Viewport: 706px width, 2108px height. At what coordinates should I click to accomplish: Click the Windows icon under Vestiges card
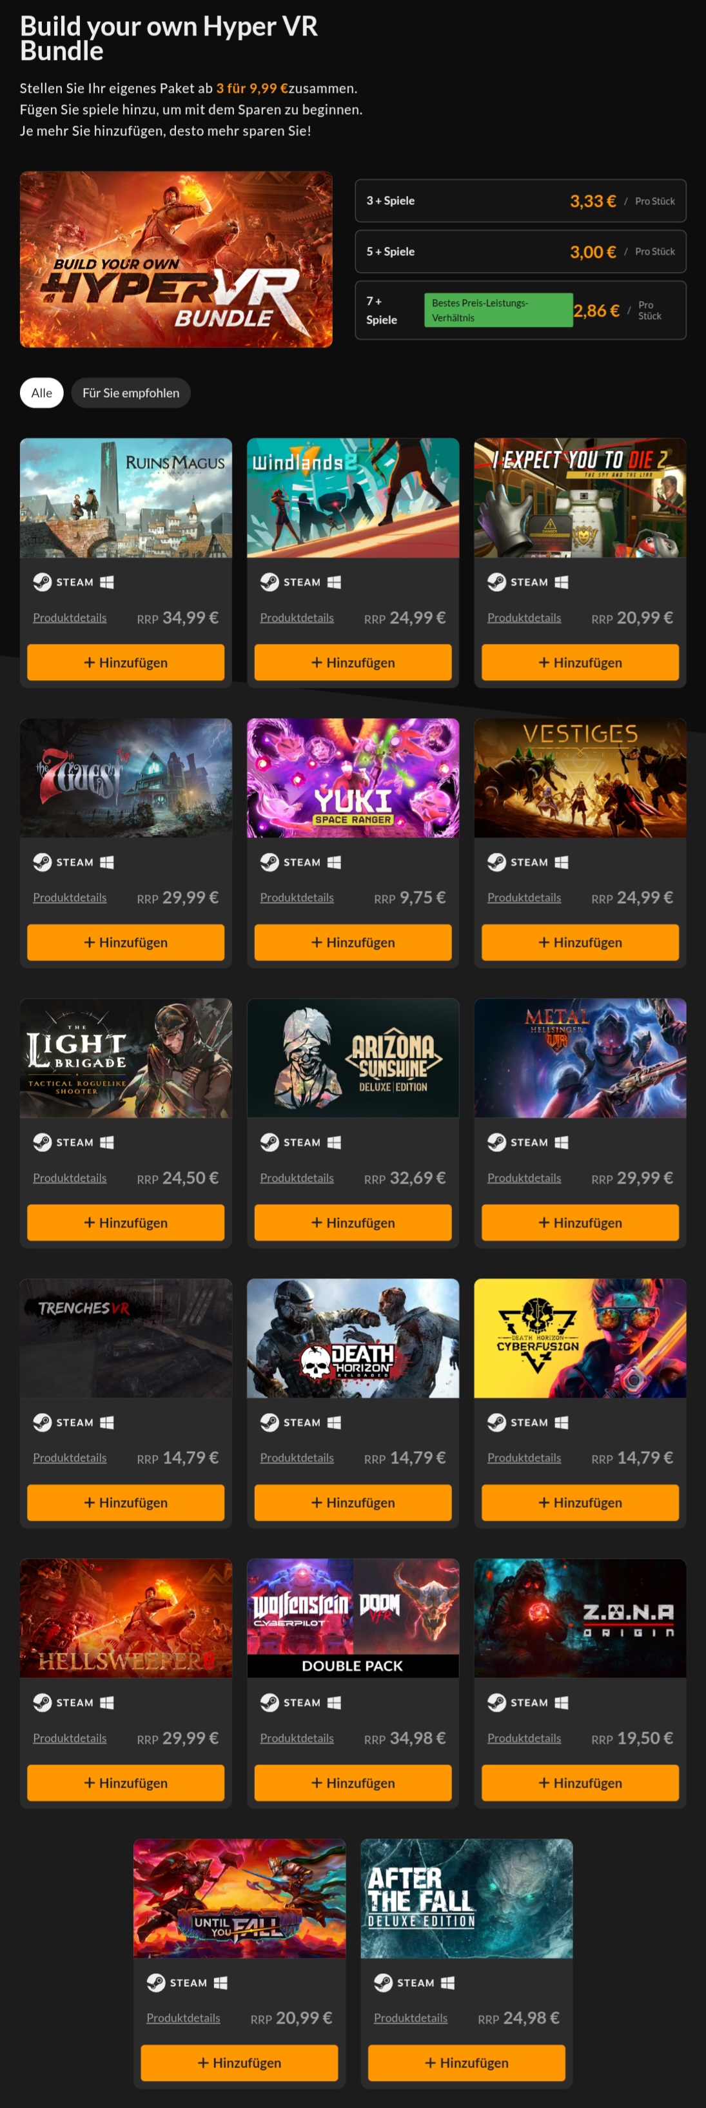tap(561, 862)
